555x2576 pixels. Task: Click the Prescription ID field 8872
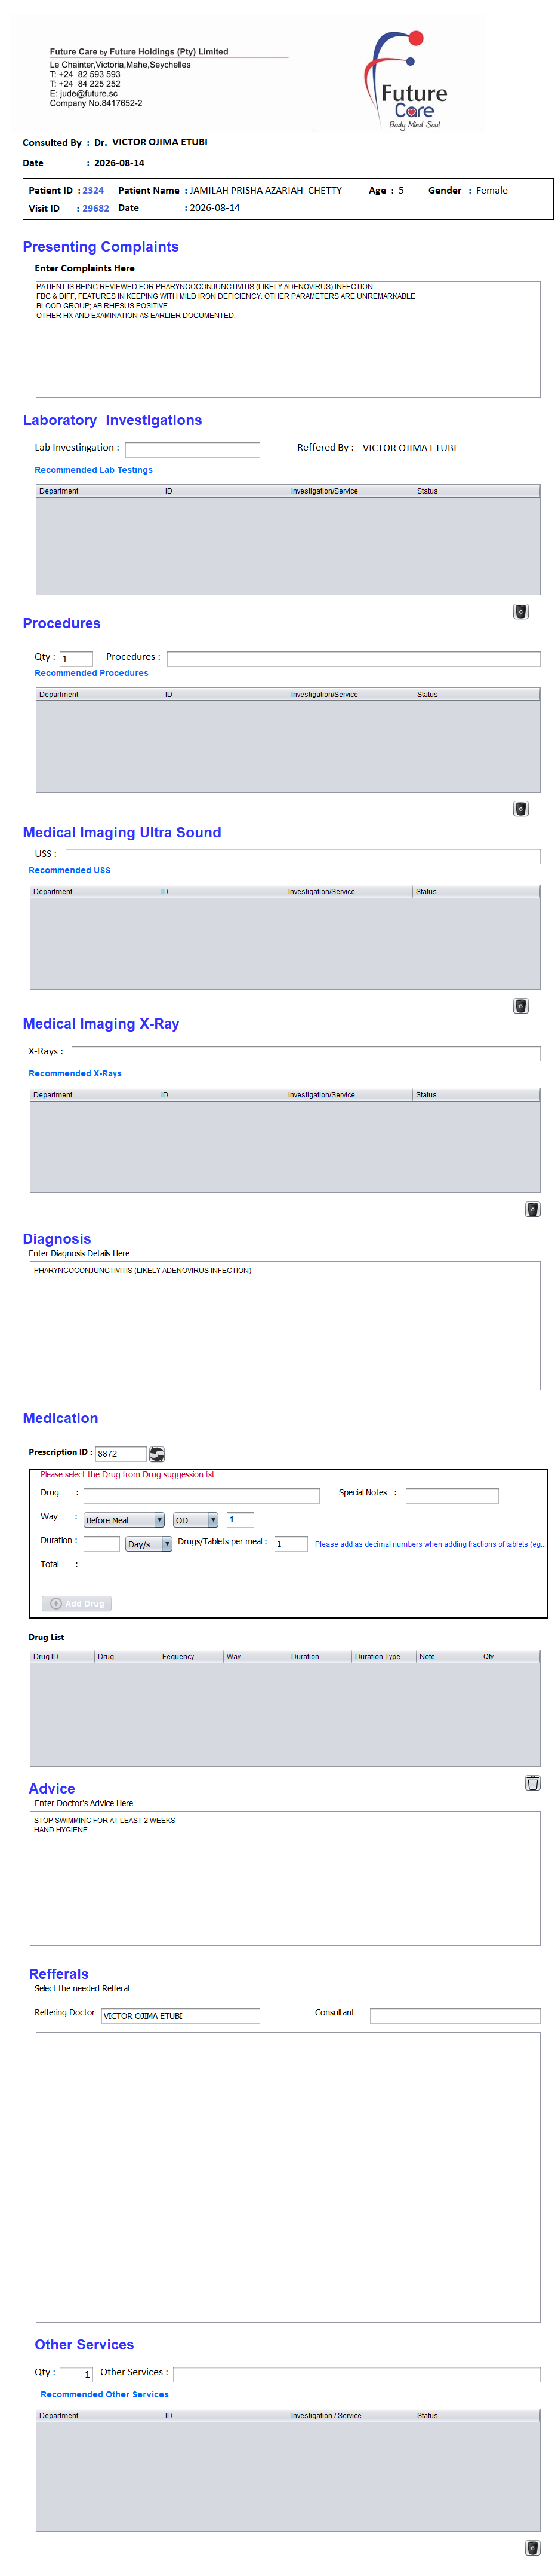pyautogui.click(x=121, y=1454)
